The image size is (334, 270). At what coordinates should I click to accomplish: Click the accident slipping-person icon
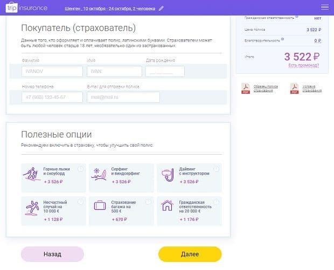point(32,208)
